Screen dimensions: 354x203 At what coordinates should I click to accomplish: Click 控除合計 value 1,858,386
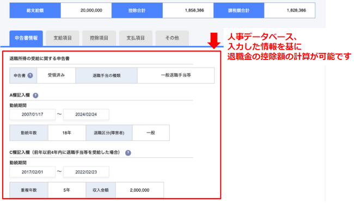point(188,10)
